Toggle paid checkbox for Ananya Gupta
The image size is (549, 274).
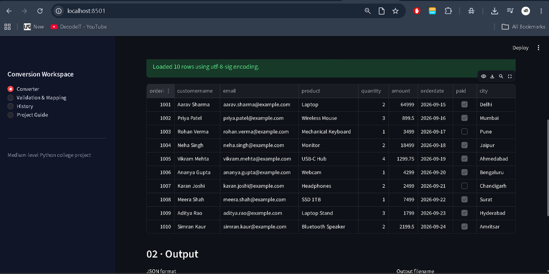pos(464,172)
